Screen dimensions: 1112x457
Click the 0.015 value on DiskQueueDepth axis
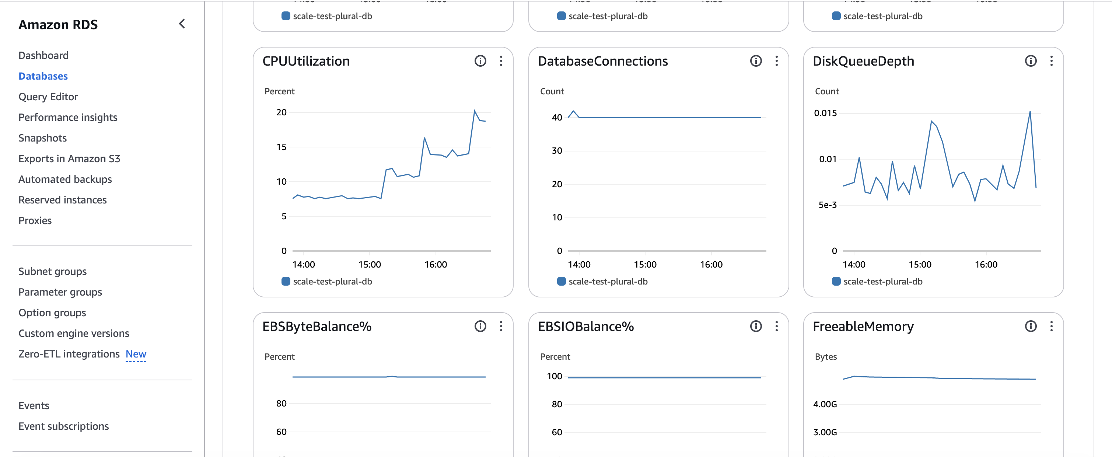click(x=825, y=113)
